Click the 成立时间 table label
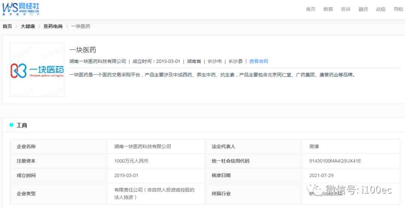Screen dimensions: 405x208 (x=26, y=175)
